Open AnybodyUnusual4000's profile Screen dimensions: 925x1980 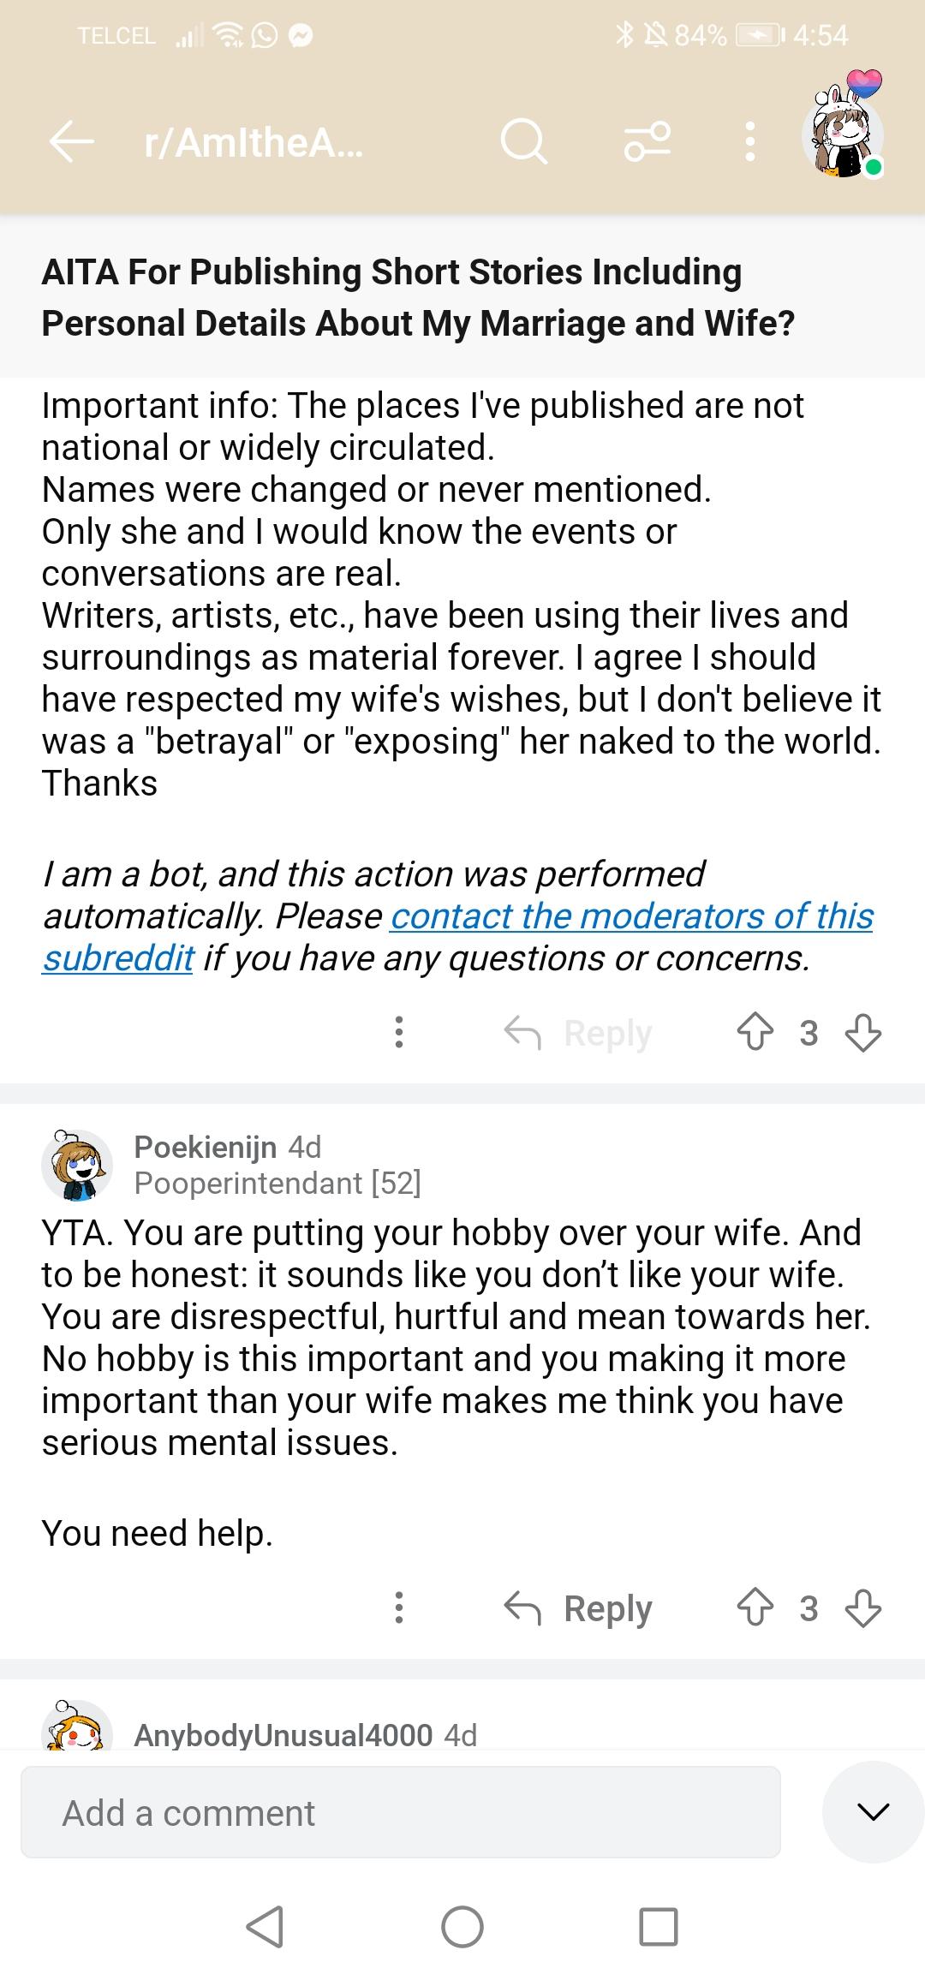[283, 1735]
